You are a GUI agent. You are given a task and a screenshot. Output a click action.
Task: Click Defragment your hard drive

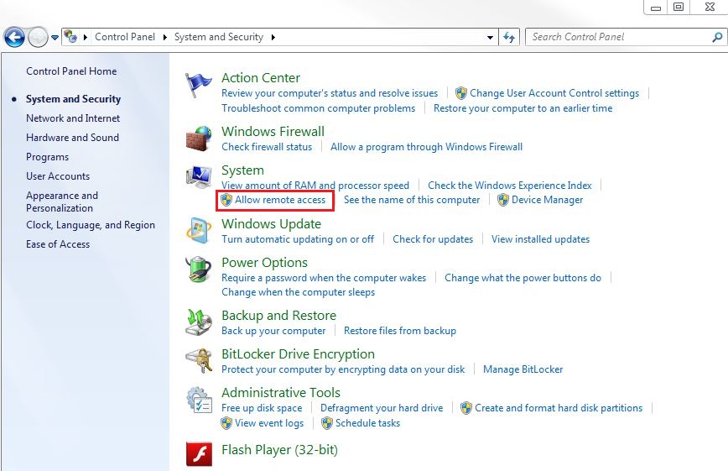[x=382, y=408]
